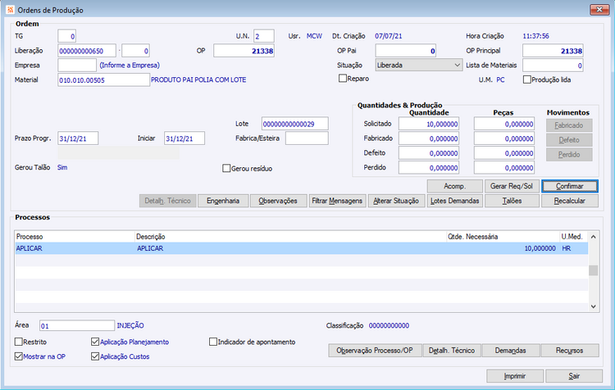The width and height of the screenshot is (615, 390).
Task: Click the Classificação value 00000000000
Action: click(389, 325)
